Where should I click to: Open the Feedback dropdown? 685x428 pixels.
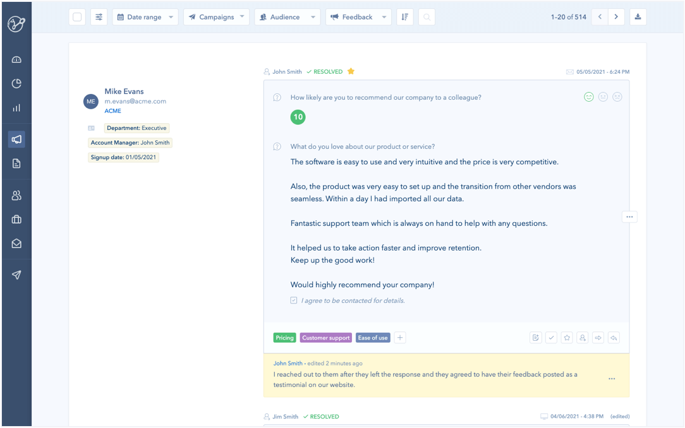tap(359, 17)
